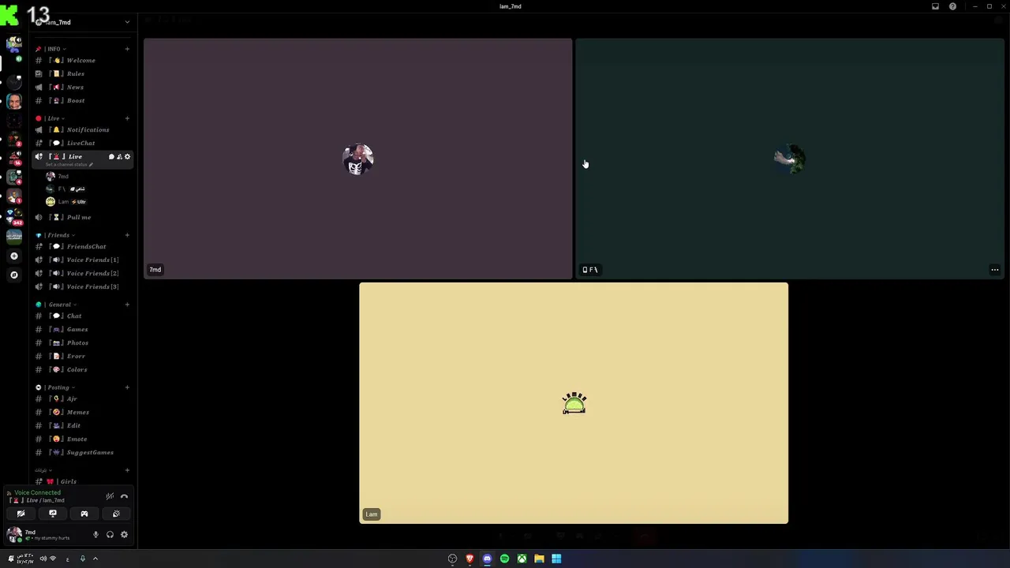Open File Explorer from taskbar
The image size is (1010, 568).
tap(539, 559)
